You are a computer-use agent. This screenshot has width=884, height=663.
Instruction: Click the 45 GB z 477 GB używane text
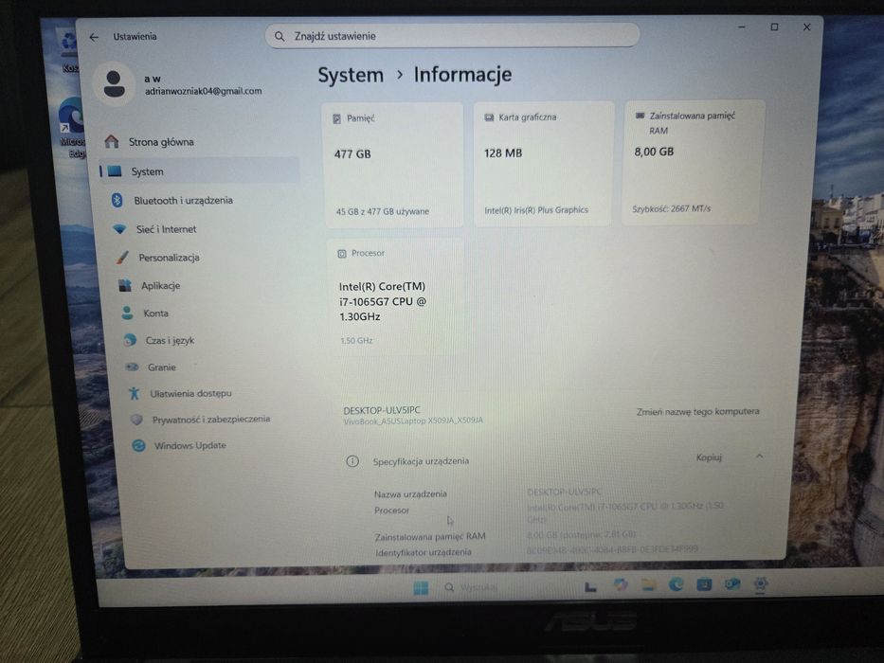pyautogui.click(x=382, y=211)
